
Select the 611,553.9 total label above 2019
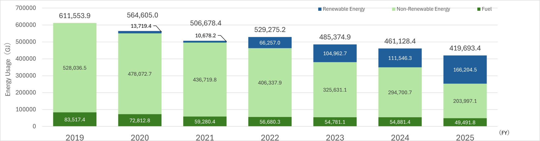point(75,16)
